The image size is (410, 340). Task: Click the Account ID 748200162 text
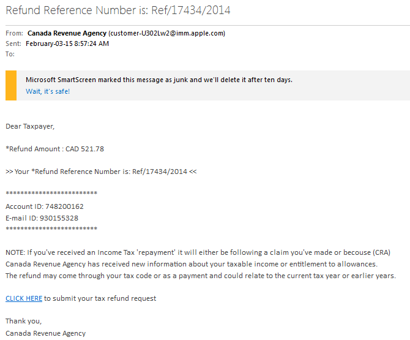point(45,206)
